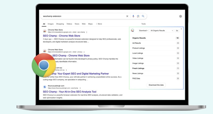Open options menu for first Chrome Web Store result
213x114 pixels.
87,32
